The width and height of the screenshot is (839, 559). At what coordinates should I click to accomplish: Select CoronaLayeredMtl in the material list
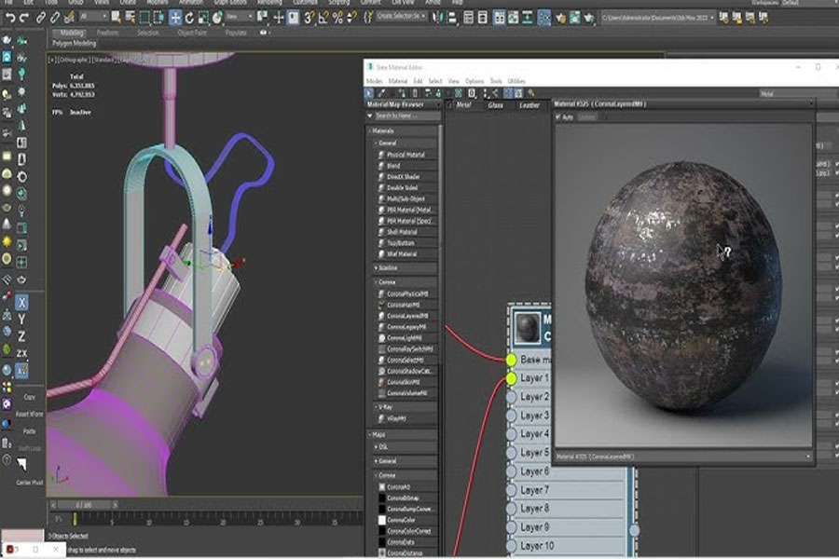pos(406,316)
